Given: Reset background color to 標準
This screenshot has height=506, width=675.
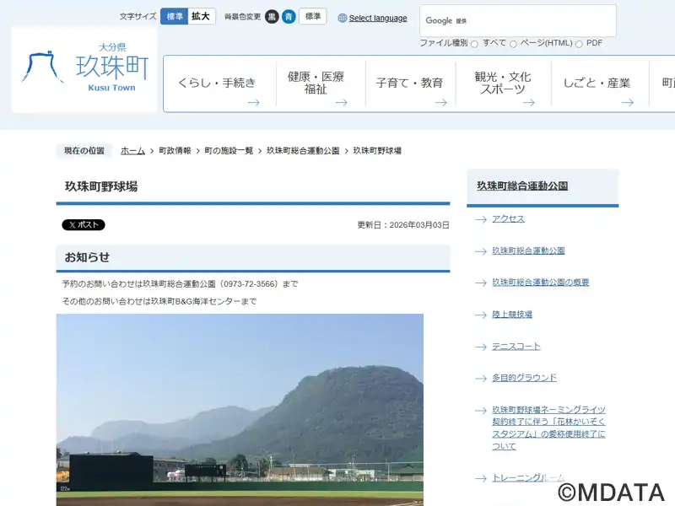Looking at the screenshot, I should [312, 16].
